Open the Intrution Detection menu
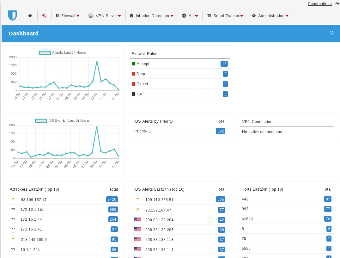The height and width of the screenshot is (258, 340). [x=152, y=15]
